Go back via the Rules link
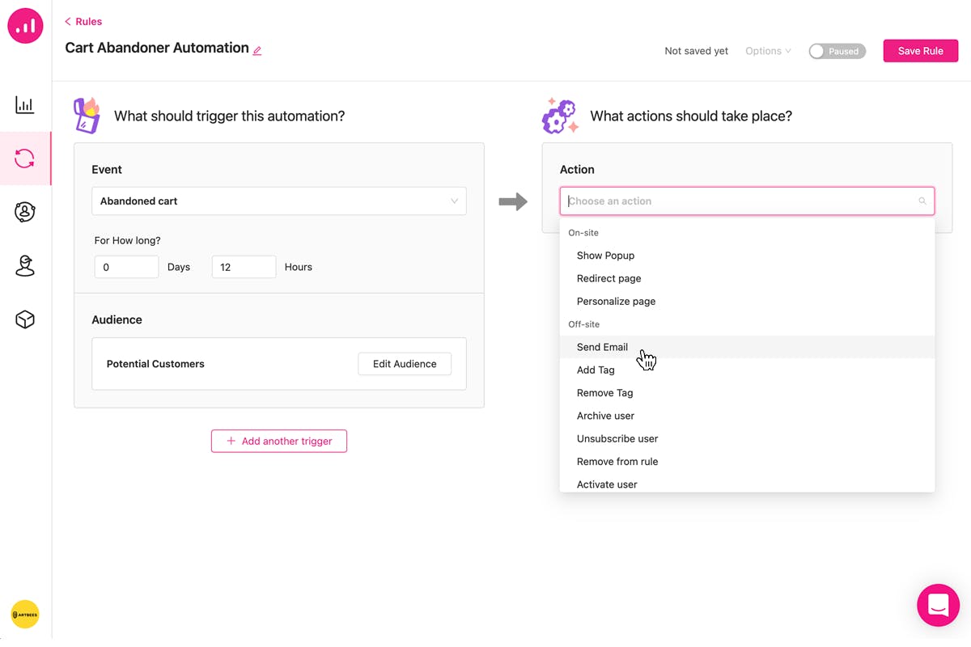 (x=83, y=22)
